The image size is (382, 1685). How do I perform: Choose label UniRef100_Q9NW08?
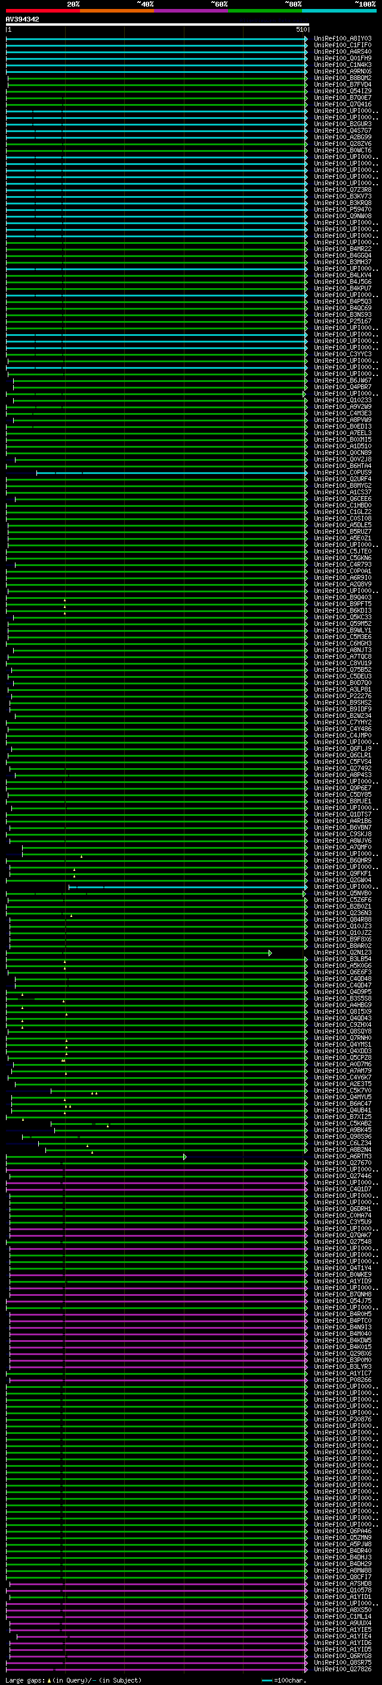(x=343, y=216)
